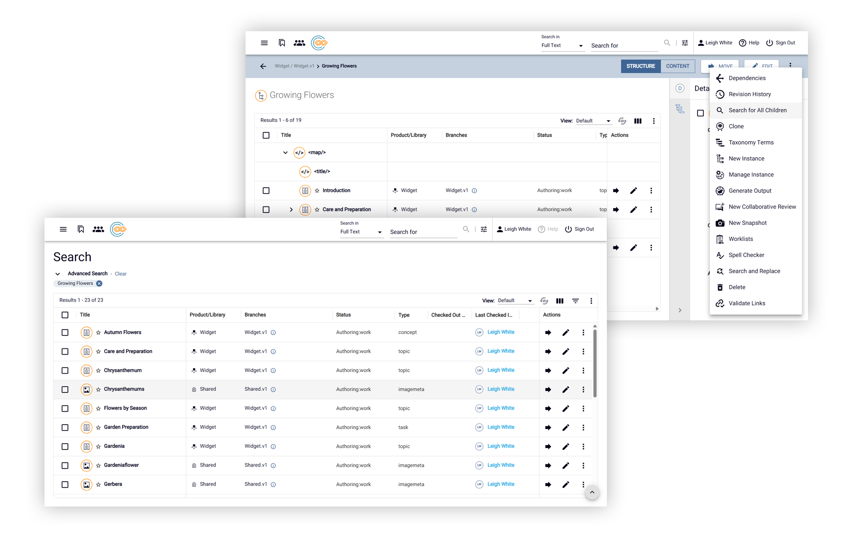
Task: Click the filter list icon in the Search results toolbar
Action: 576,301
